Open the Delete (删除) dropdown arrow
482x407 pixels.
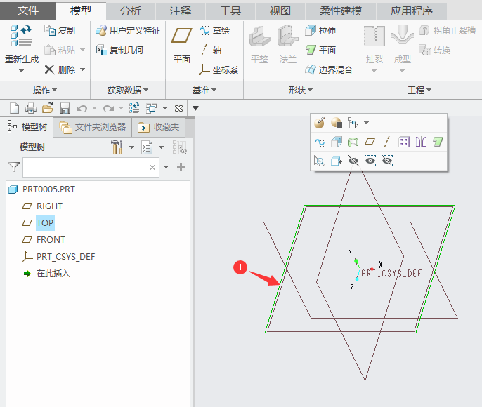pyautogui.click(x=82, y=69)
